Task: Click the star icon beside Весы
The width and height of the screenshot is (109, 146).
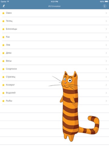Action: pos(3,61)
